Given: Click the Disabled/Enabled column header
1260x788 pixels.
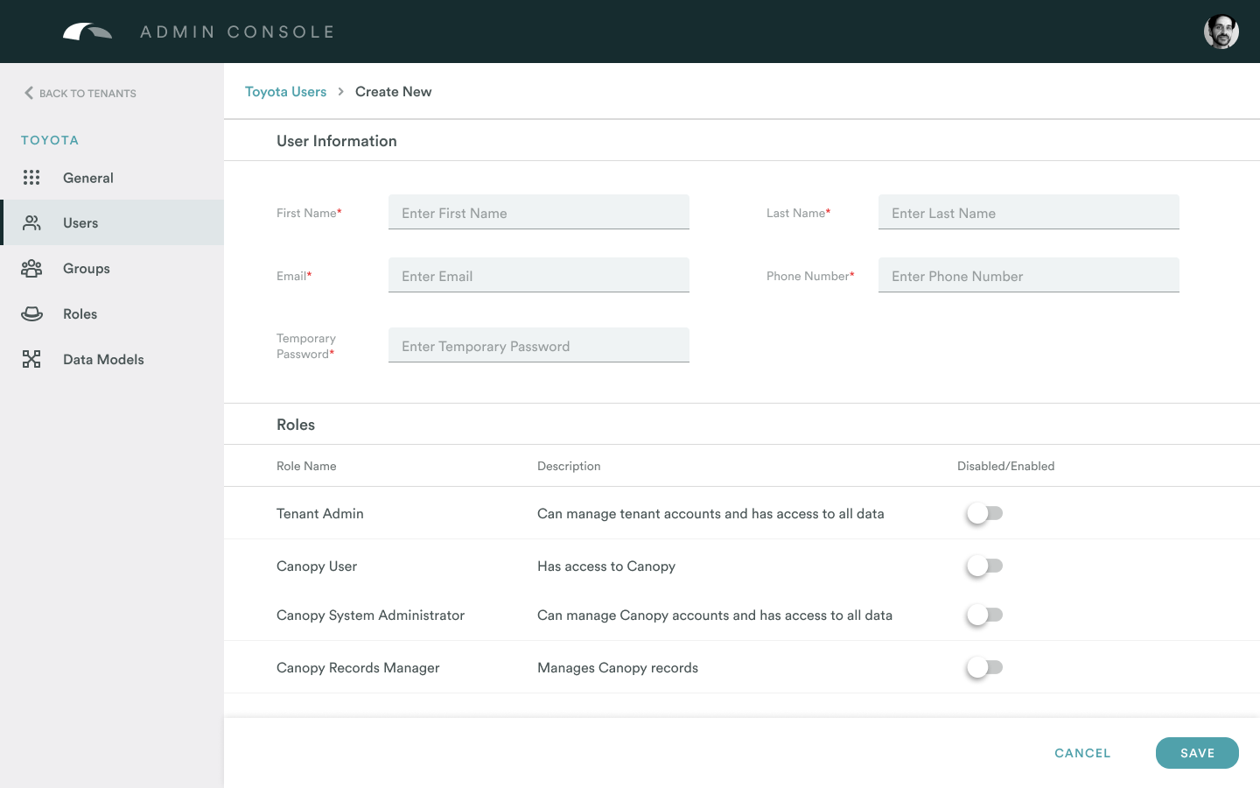Looking at the screenshot, I should [1005, 466].
